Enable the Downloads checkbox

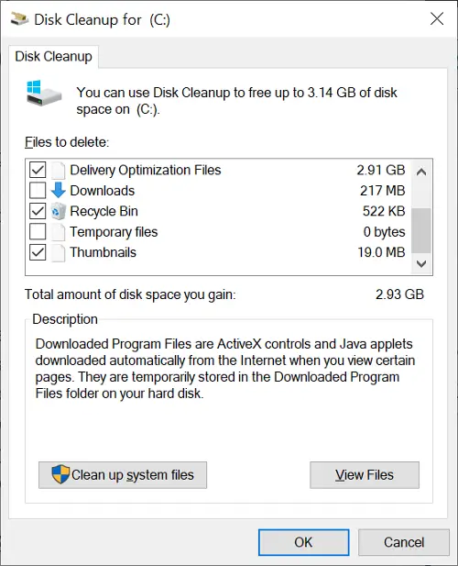point(38,190)
